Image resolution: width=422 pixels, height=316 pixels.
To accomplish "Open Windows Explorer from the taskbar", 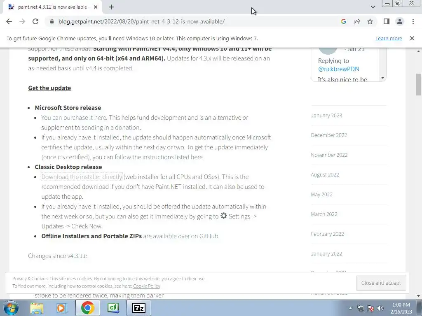I will (x=36, y=308).
